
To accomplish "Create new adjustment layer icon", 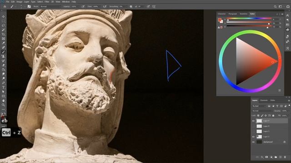I will coord(271,157).
